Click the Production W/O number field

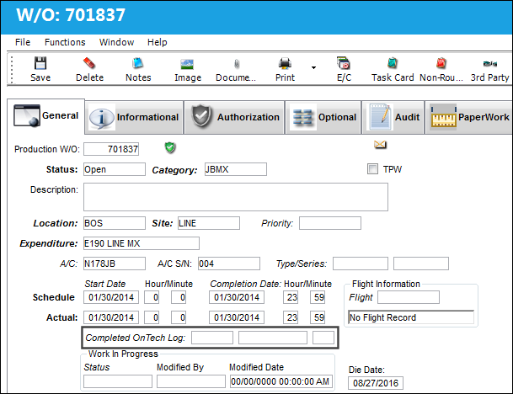point(111,149)
